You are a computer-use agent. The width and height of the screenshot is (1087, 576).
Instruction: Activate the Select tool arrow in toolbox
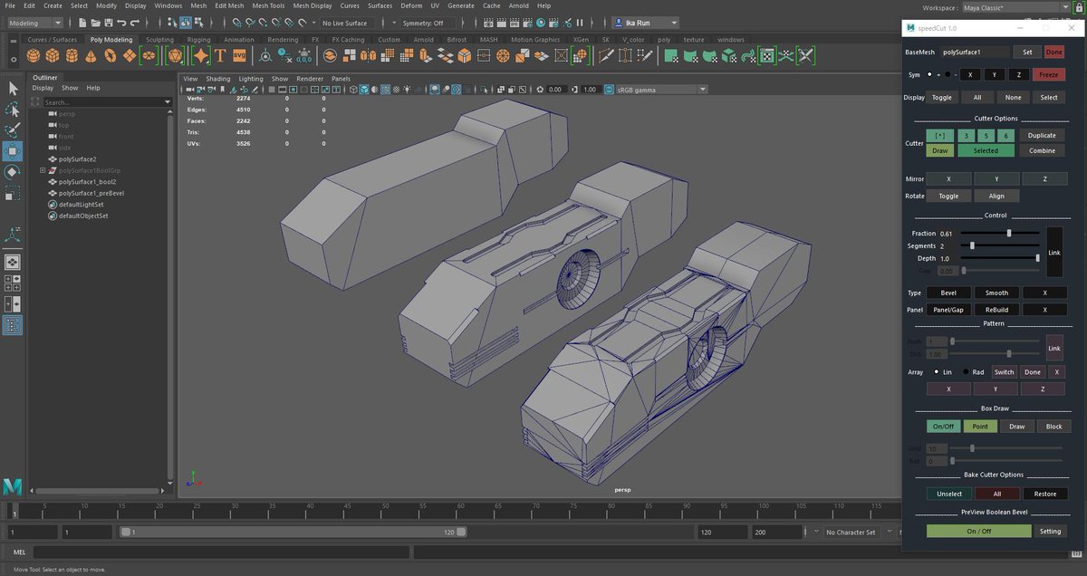[x=13, y=89]
